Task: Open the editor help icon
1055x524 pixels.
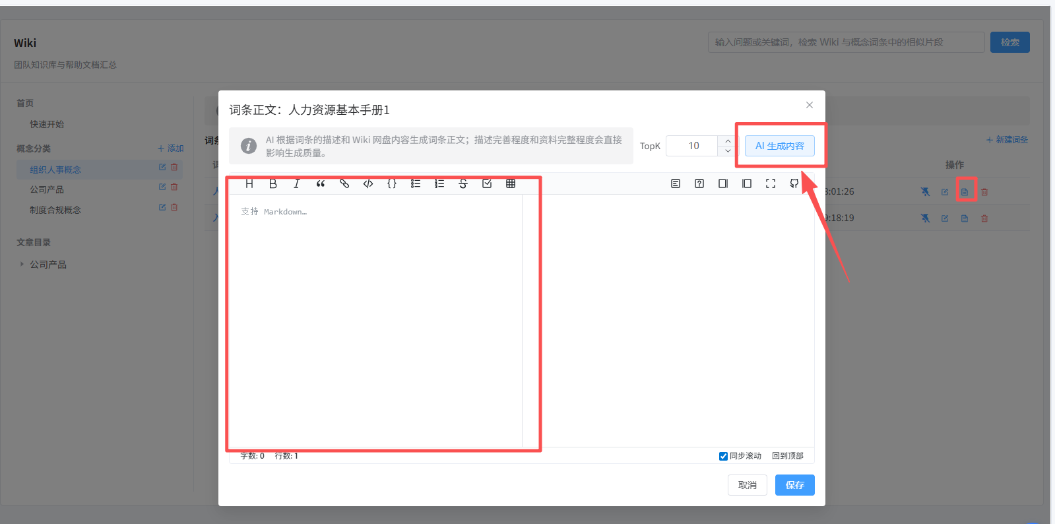Action: click(x=699, y=183)
